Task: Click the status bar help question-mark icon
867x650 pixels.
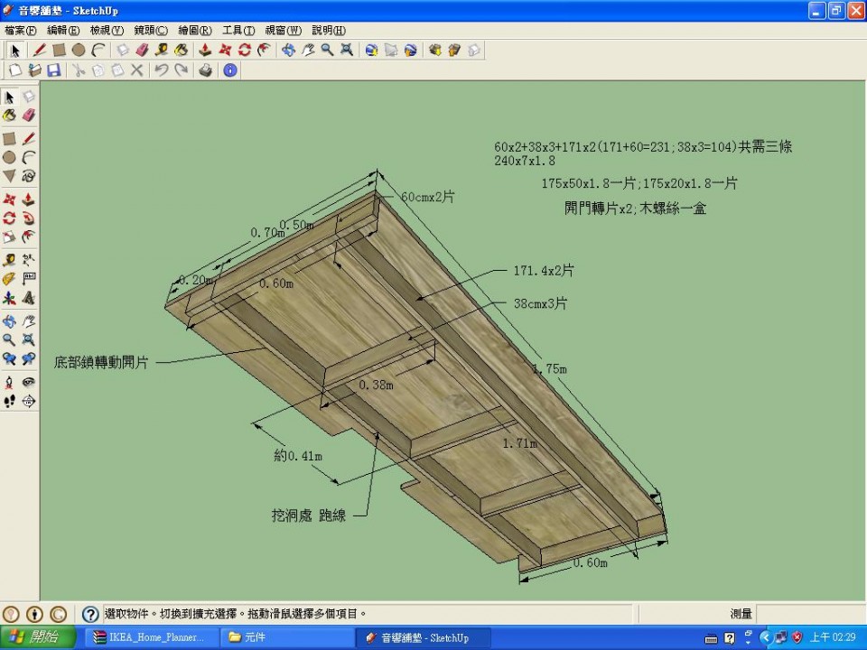Action: pos(89,614)
